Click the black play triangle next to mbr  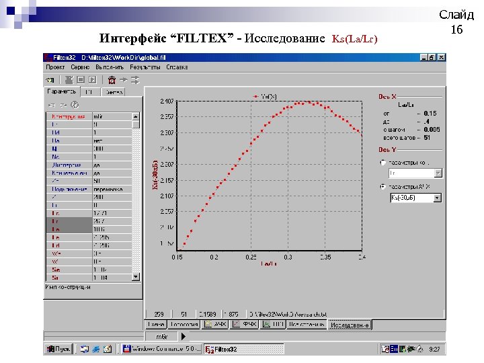(x=183, y=336)
